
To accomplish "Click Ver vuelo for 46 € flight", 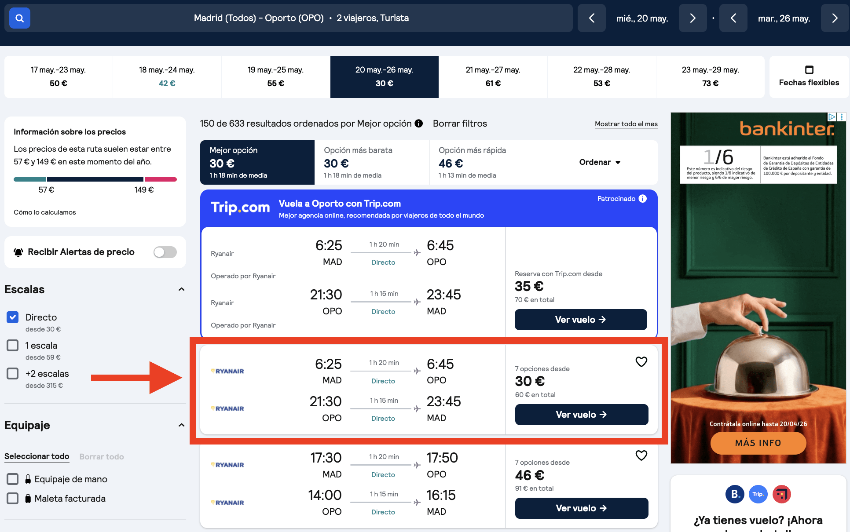I will pos(582,508).
